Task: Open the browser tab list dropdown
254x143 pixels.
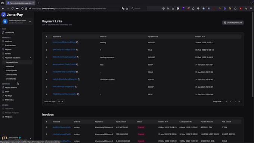Action: pos(251,3)
